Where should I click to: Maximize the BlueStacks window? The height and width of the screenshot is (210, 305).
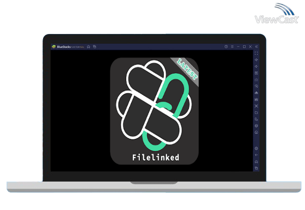tap(244, 47)
